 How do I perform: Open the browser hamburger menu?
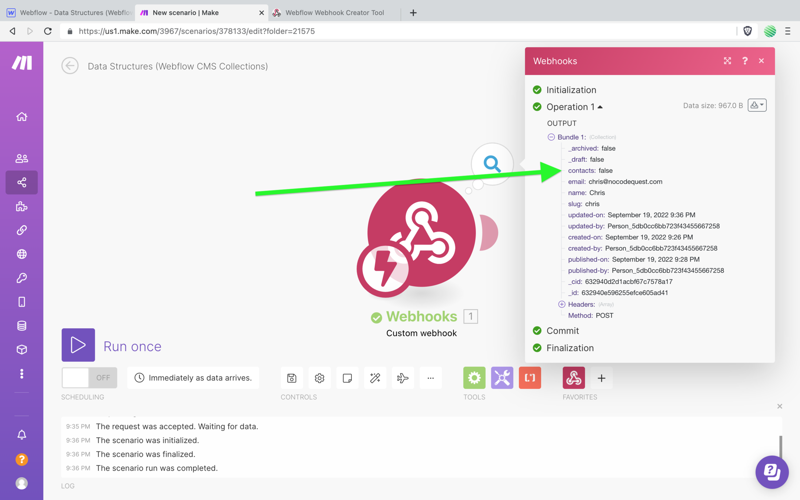[x=788, y=31]
